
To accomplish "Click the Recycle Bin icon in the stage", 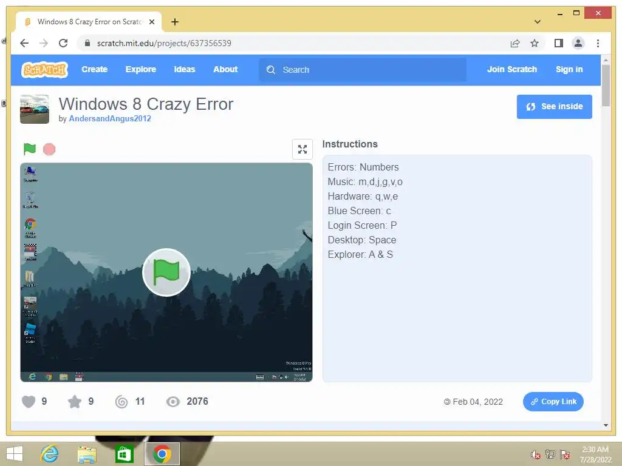I will coord(30,200).
